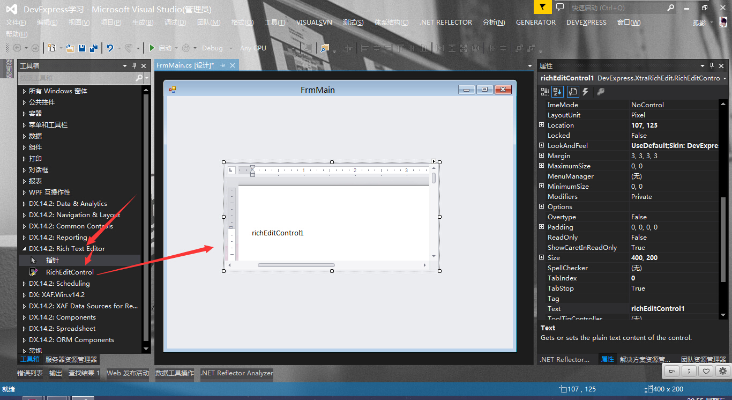The height and width of the screenshot is (400, 732).
Task: Click the Navigate Backward icon
Action: pyautogui.click(x=17, y=48)
